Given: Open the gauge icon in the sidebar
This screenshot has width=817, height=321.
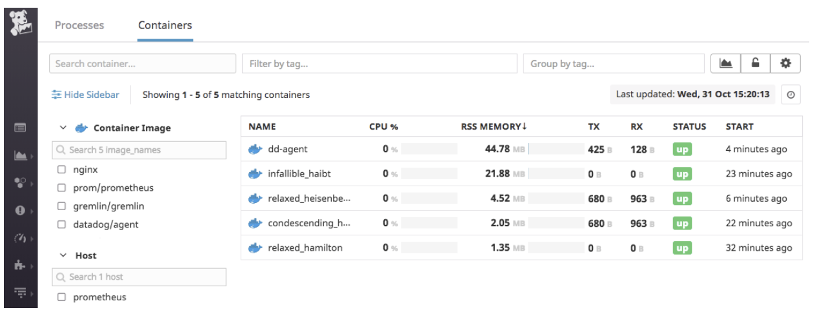Looking at the screenshot, I should click(x=19, y=238).
